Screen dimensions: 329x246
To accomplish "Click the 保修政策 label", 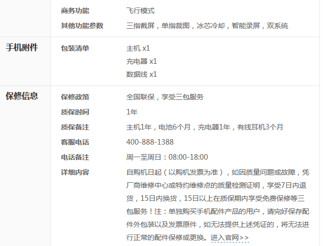I will [x=75, y=97].
